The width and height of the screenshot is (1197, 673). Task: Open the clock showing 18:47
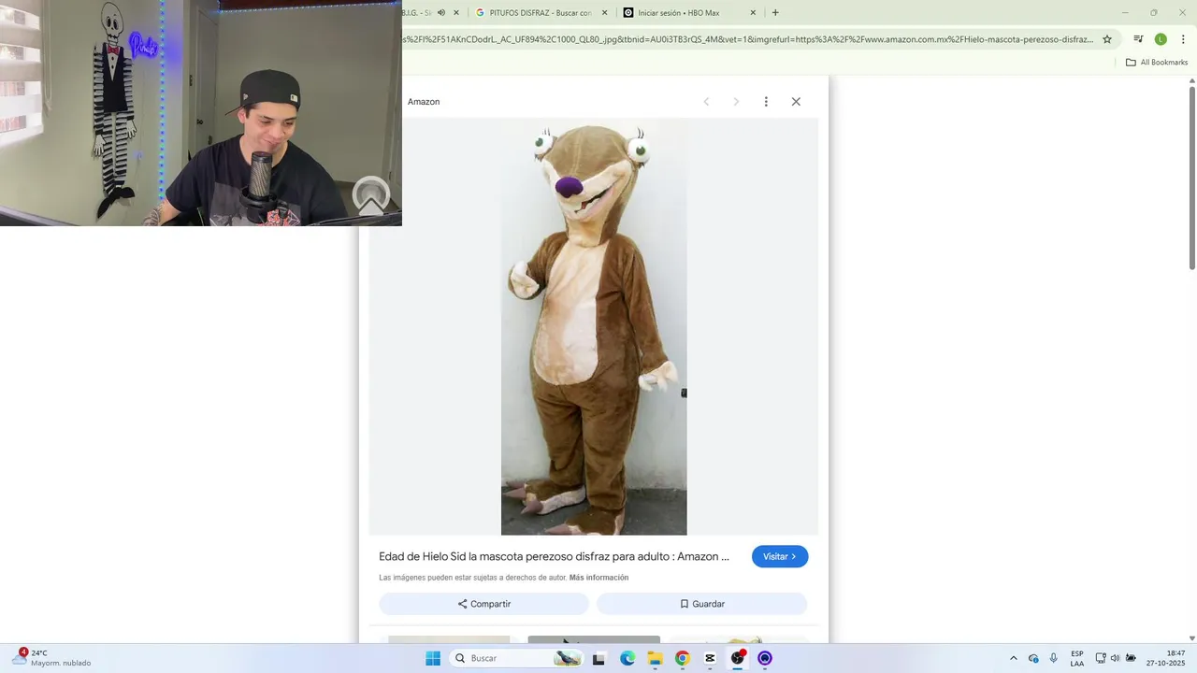coord(1165,658)
